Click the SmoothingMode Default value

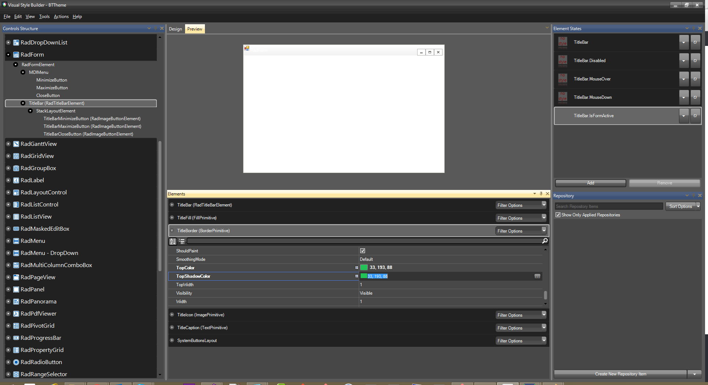(x=366, y=259)
